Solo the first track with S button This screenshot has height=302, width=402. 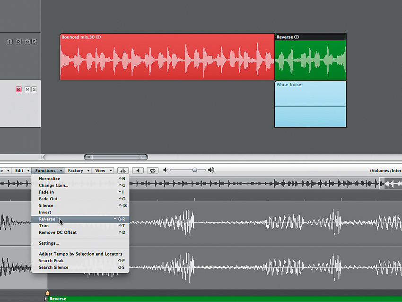(34, 42)
